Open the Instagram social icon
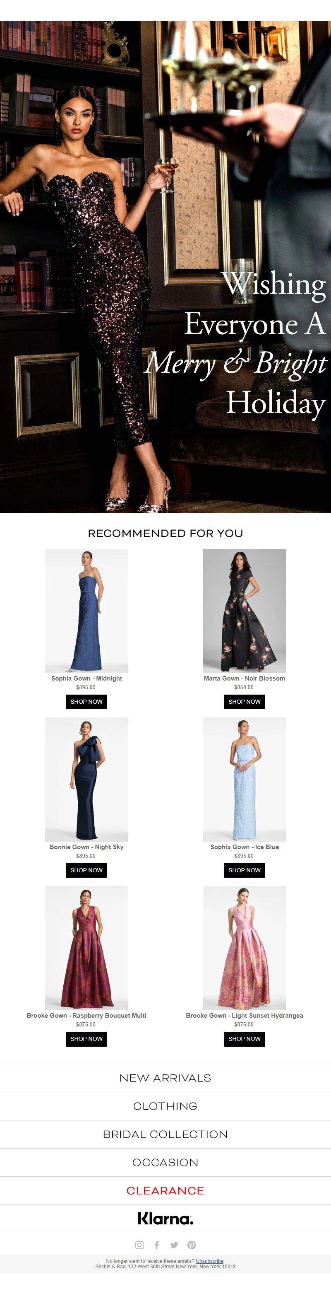The width and height of the screenshot is (331, 1289). (x=139, y=1244)
